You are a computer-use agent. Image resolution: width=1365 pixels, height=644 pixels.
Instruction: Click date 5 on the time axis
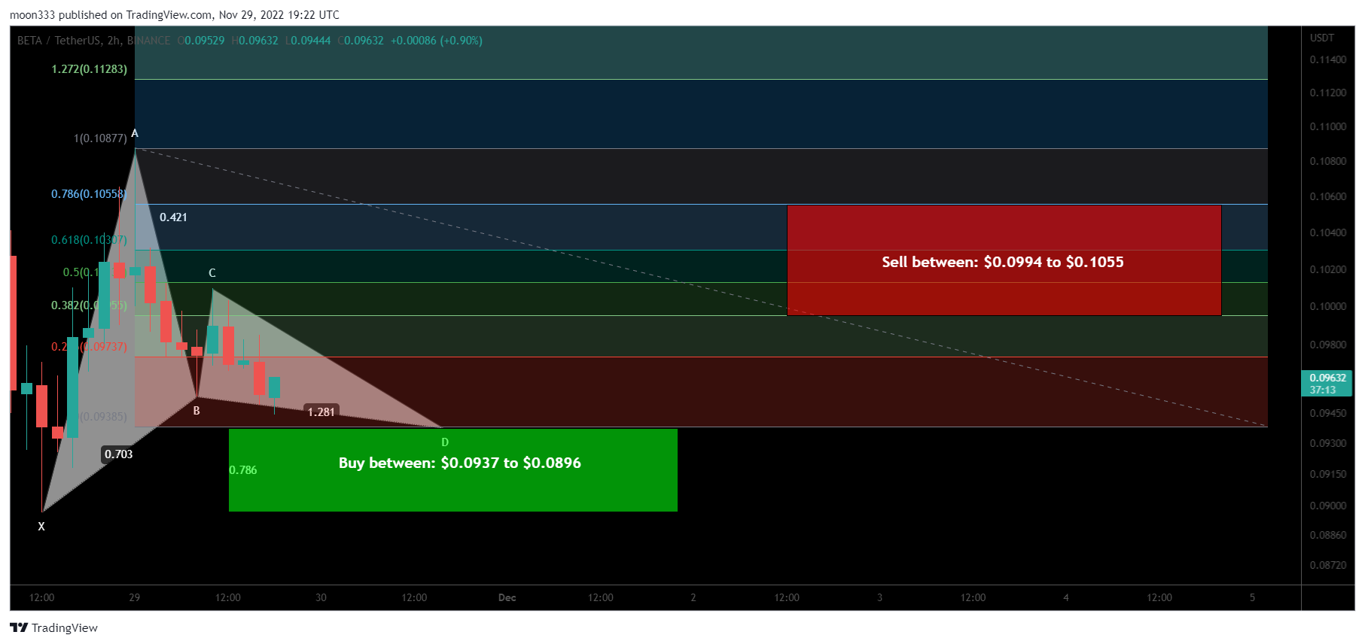(x=1252, y=597)
